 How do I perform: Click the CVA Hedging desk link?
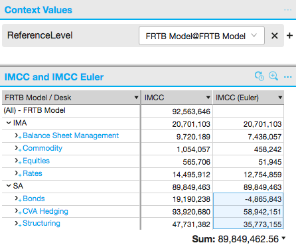[45, 211]
